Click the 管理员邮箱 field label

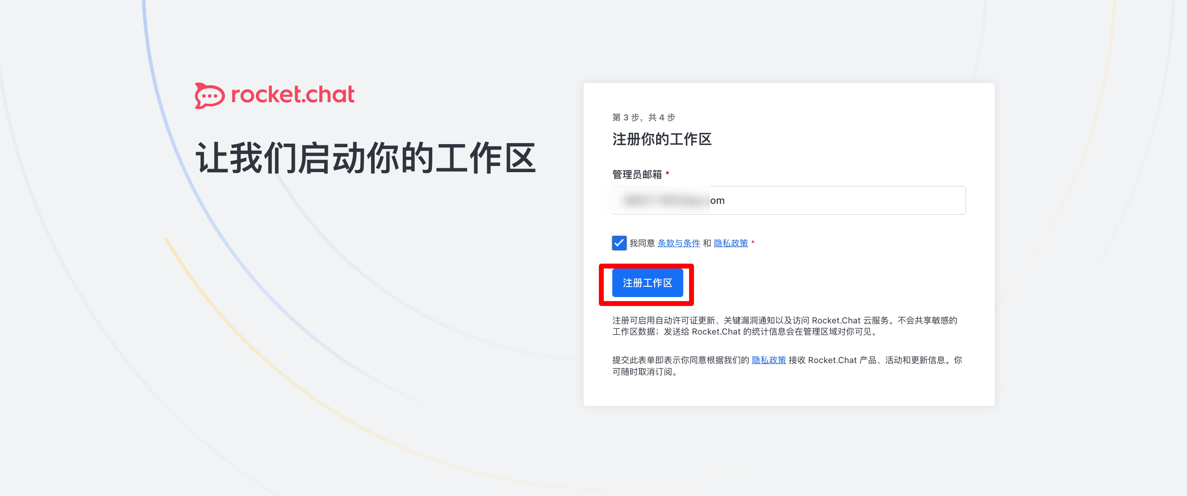pos(637,174)
